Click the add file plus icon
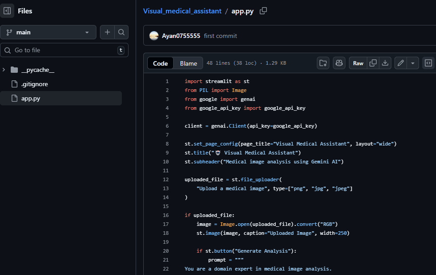 [107, 32]
